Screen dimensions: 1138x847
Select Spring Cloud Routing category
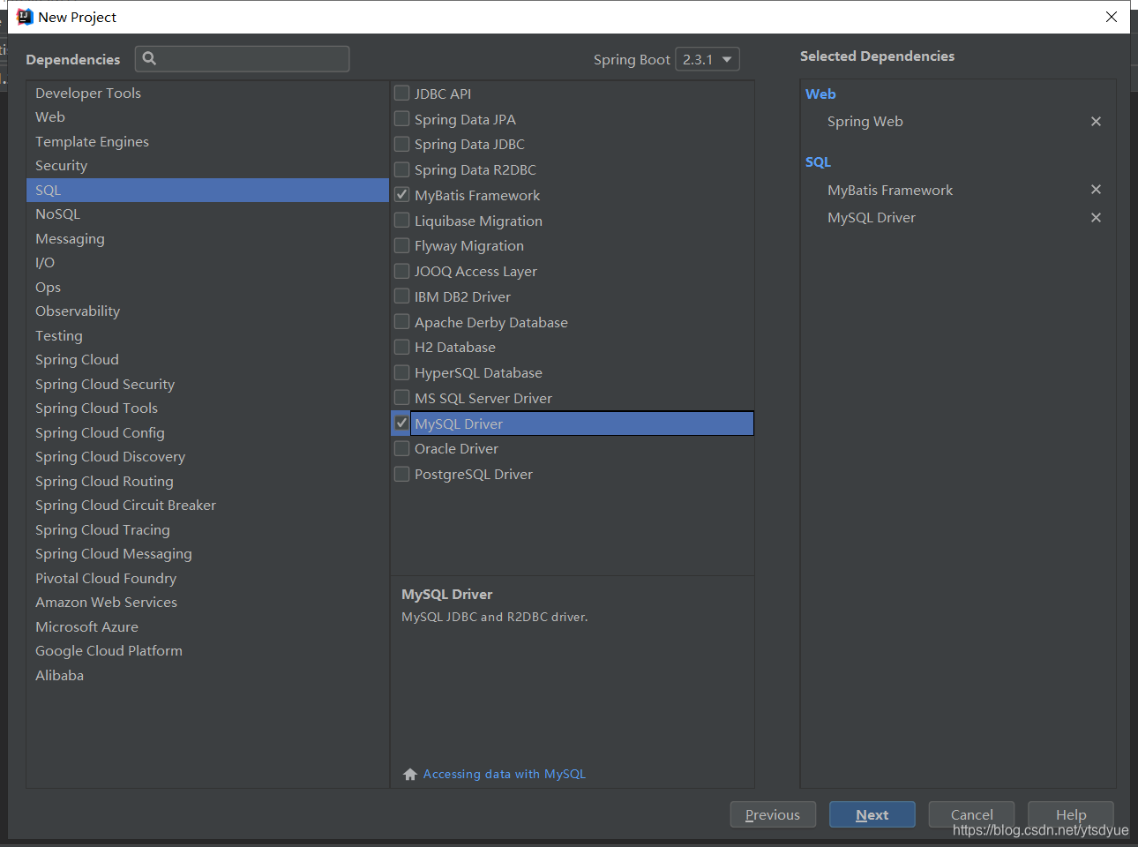click(207, 481)
